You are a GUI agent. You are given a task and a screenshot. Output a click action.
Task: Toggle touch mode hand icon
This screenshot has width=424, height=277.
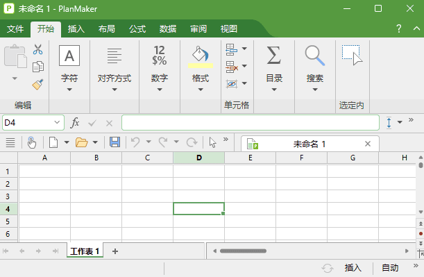32,142
